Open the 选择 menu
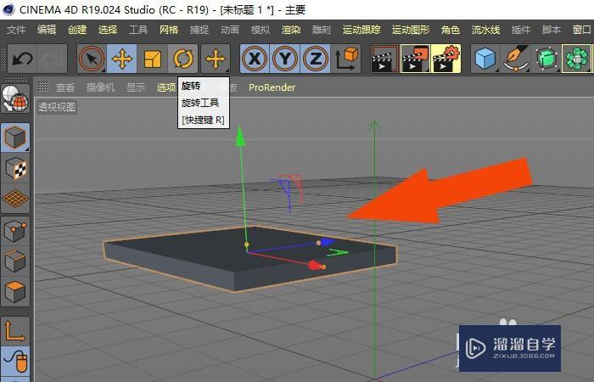 (108, 30)
